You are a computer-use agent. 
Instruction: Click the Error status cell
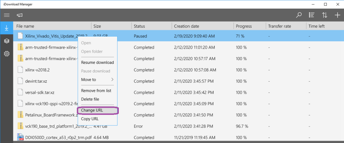(138, 126)
